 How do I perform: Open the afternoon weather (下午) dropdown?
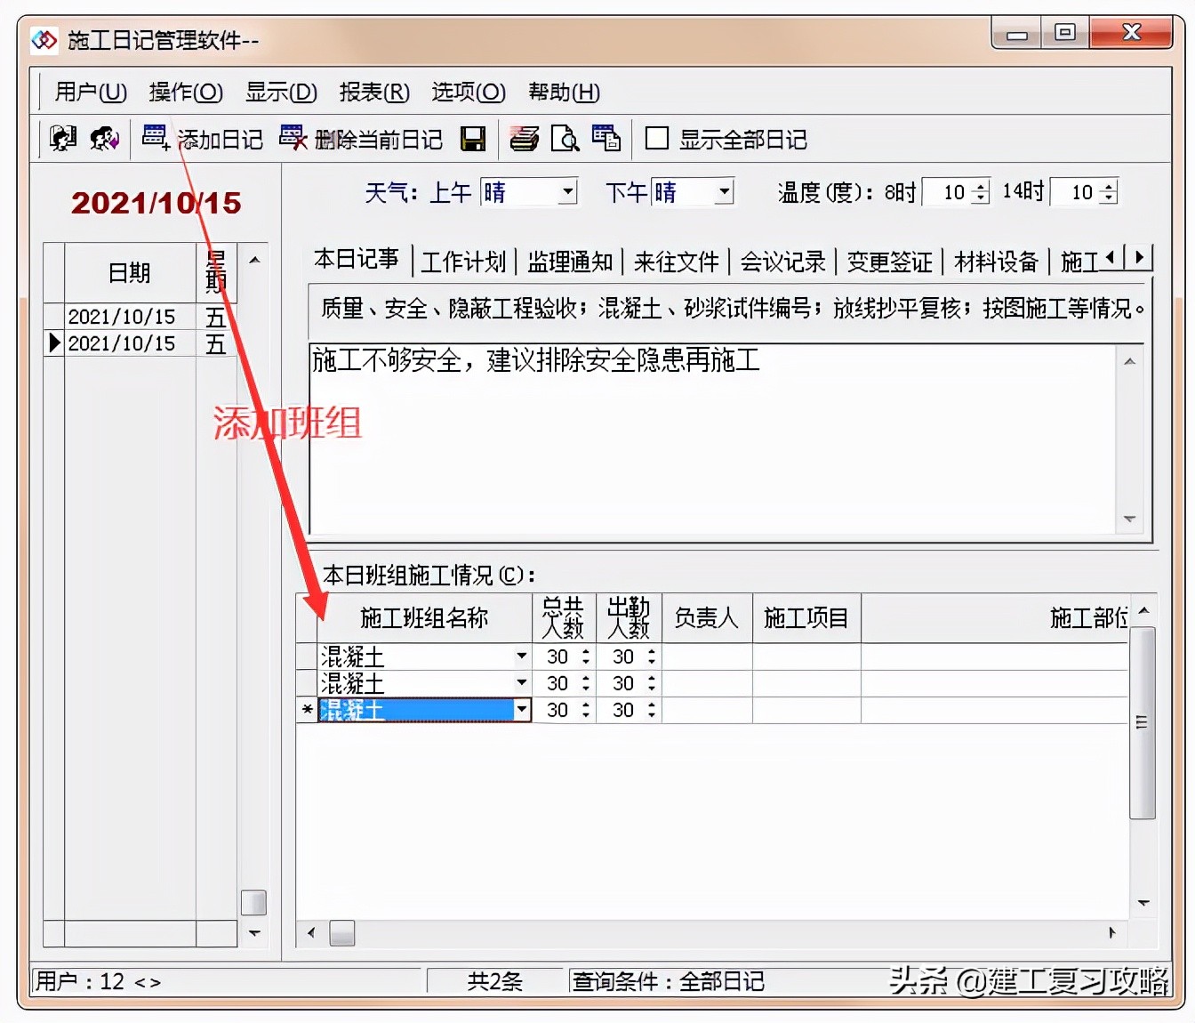[x=724, y=191]
